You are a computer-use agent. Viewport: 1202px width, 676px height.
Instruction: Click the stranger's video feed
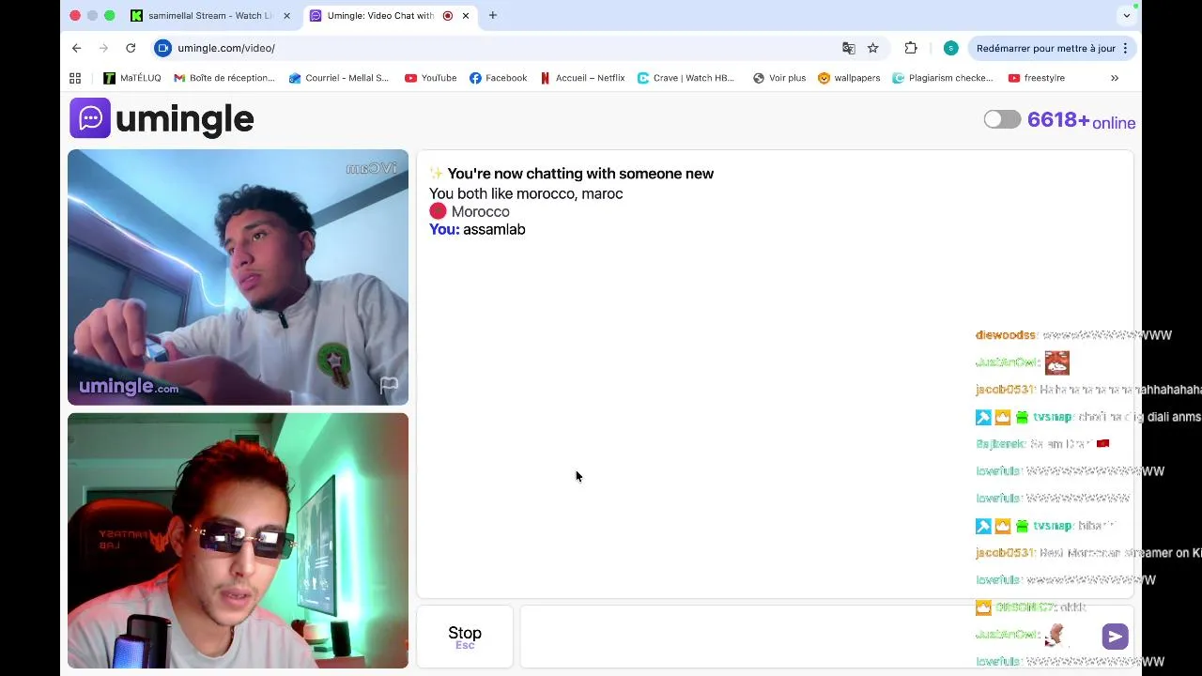pyautogui.click(x=238, y=277)
